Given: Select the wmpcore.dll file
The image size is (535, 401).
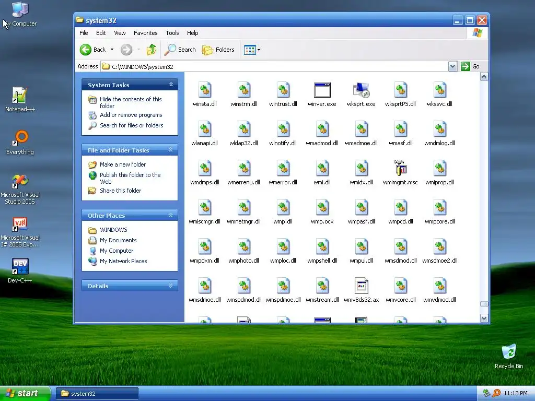Looking at the screenshot, I should click(x=439, y=212).
